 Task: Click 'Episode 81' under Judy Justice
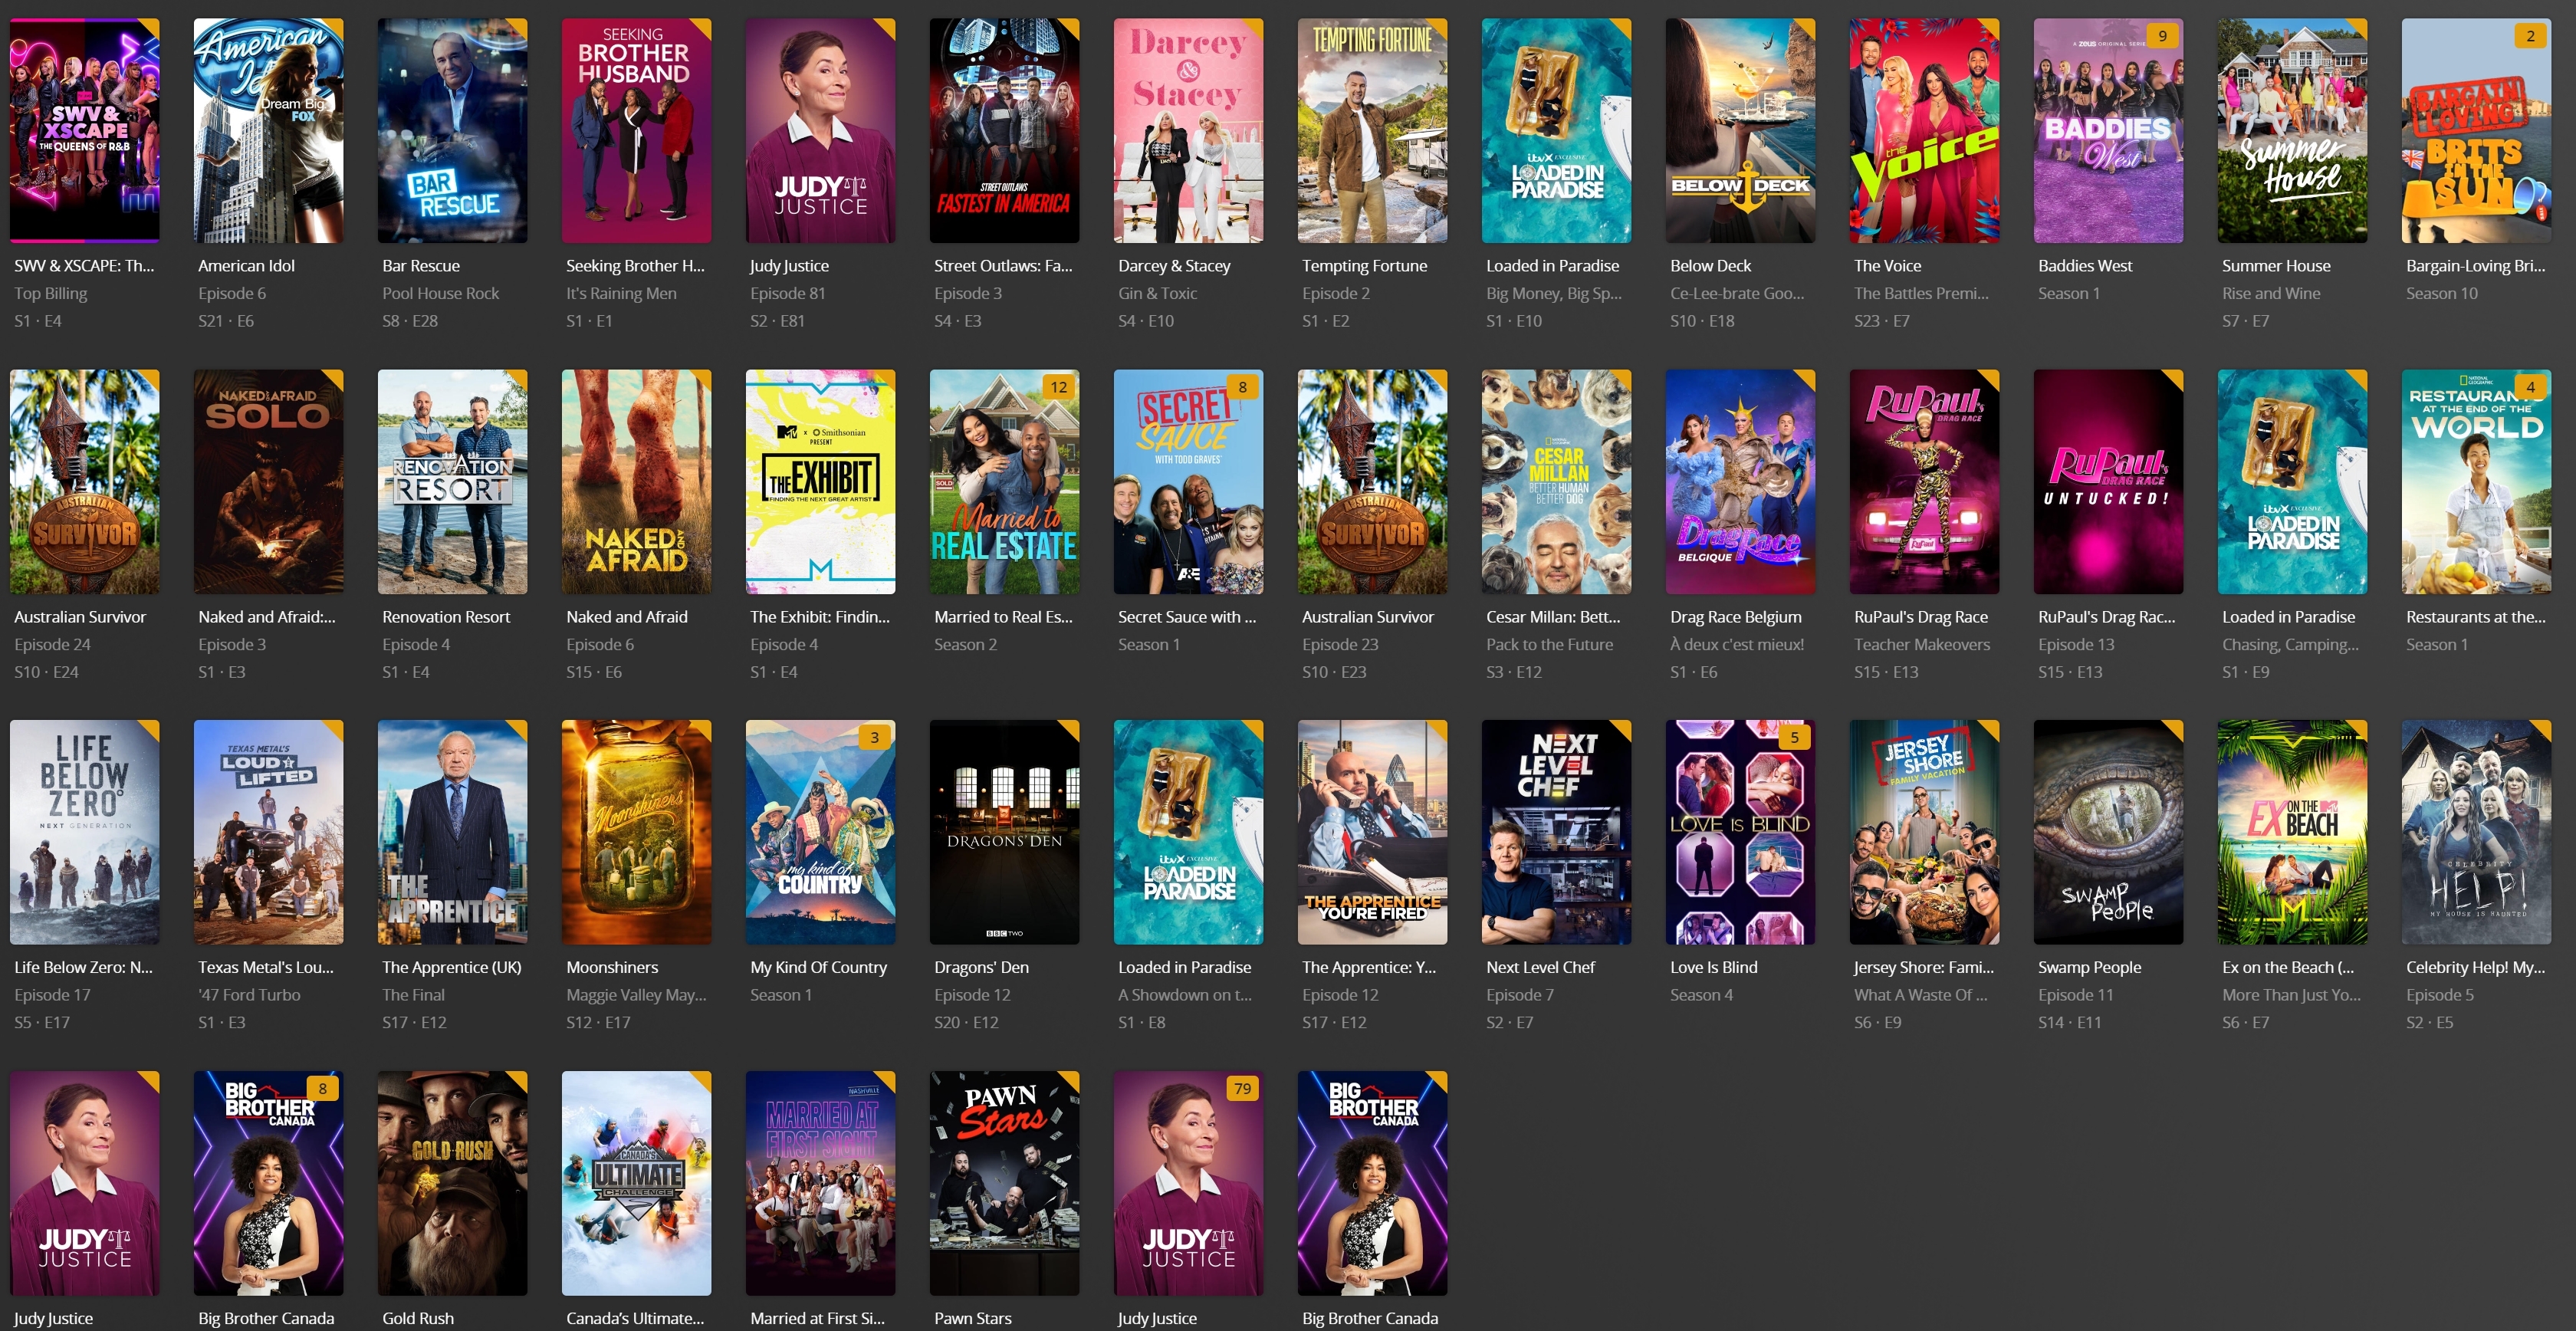787,294
